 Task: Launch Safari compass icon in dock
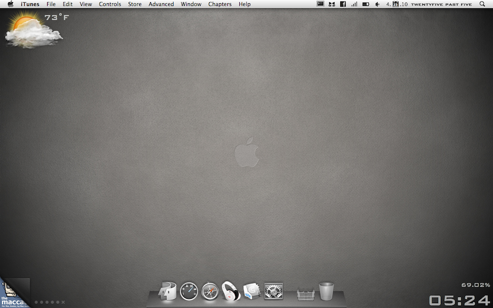tap(210, 292)
